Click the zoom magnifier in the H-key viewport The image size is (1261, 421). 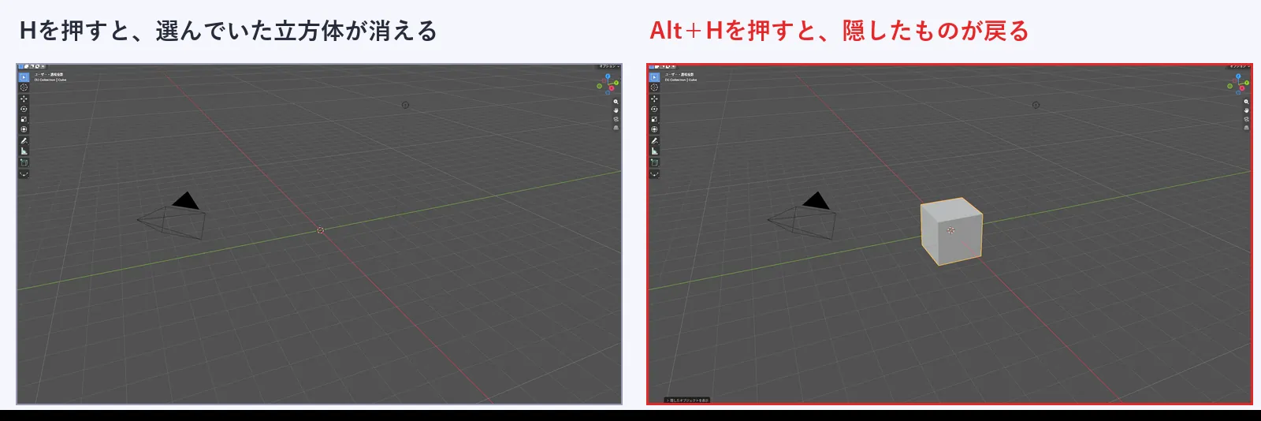616,102
